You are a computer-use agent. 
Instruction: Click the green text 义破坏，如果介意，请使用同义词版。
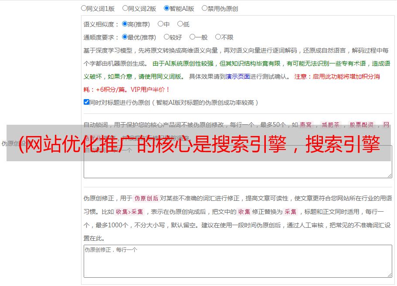point(134,76)
